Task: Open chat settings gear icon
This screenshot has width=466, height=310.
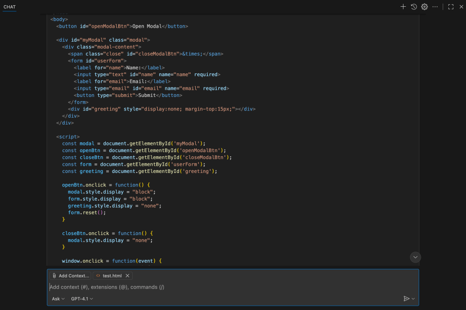Action: [x=424, y=7]
